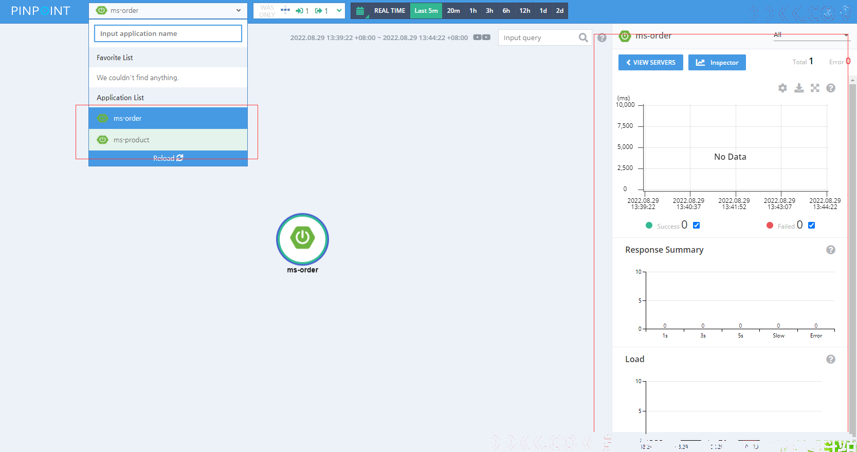
Task: Click ms-order icon in side panel header
Action: pos(625,36)
